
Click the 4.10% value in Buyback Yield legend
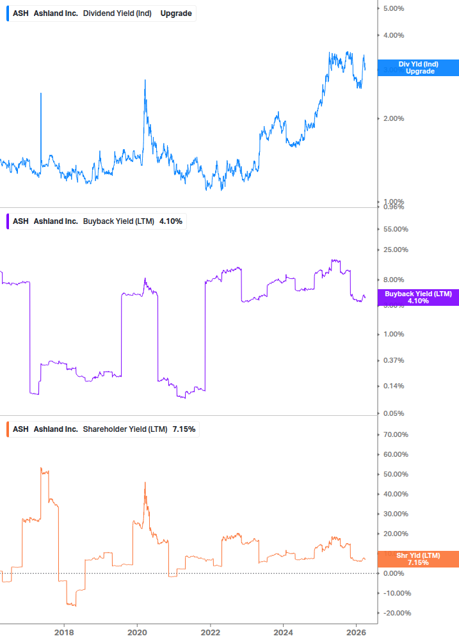coord(171,221)
